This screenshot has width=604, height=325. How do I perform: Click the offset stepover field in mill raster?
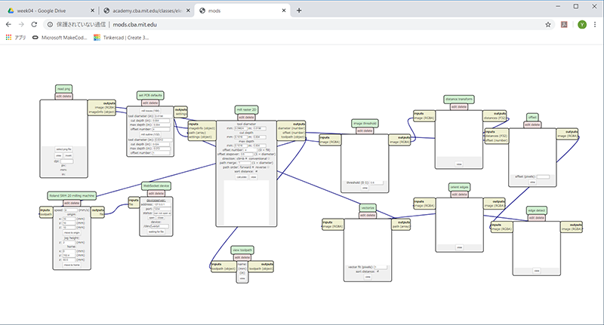tap(247, 155)
